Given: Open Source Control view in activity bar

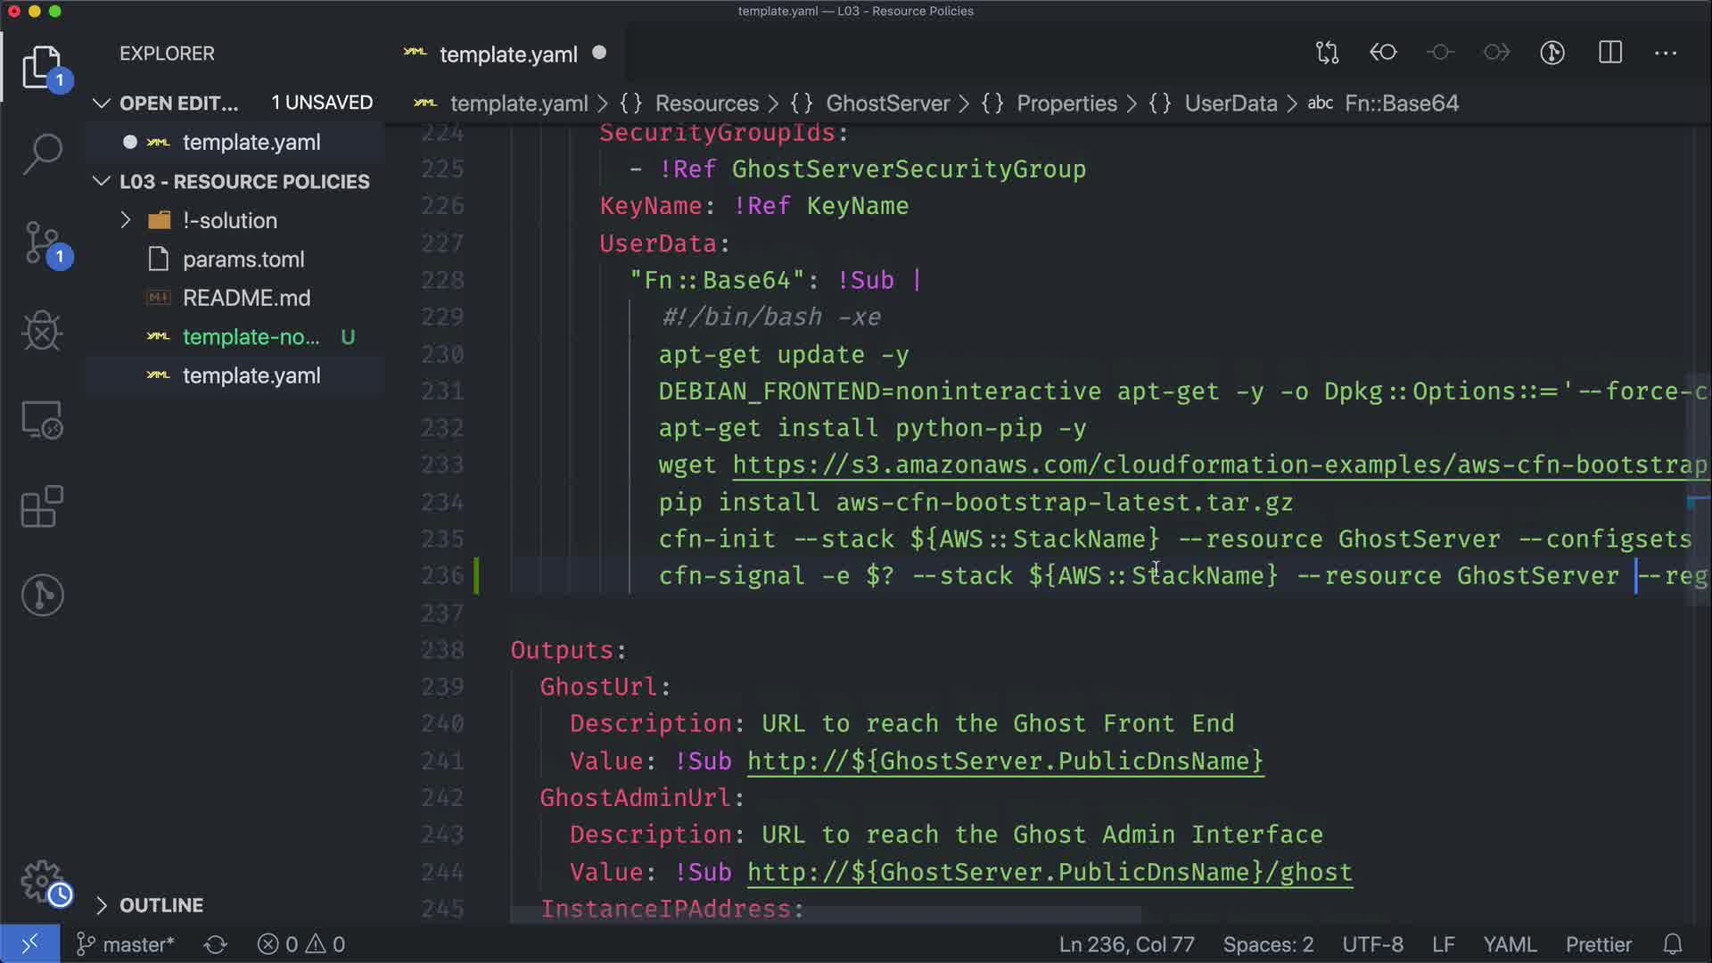Looking at the screenshot, I should point(42,243).
